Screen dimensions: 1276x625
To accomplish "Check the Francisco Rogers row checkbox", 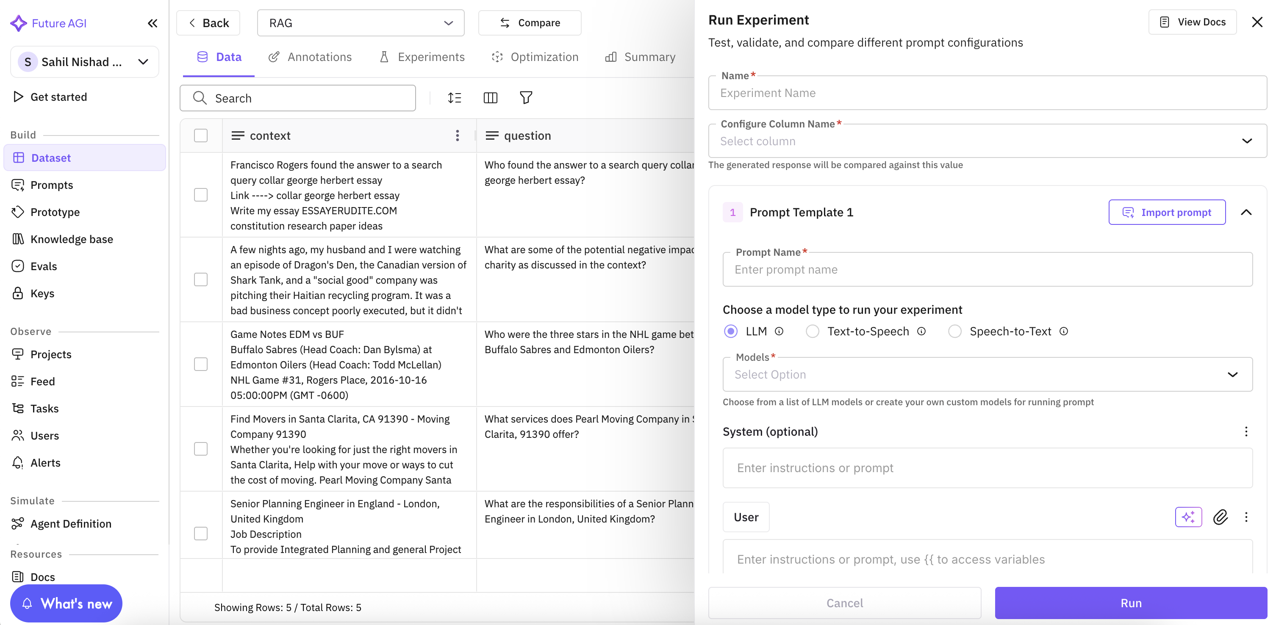I will point(201,195).
